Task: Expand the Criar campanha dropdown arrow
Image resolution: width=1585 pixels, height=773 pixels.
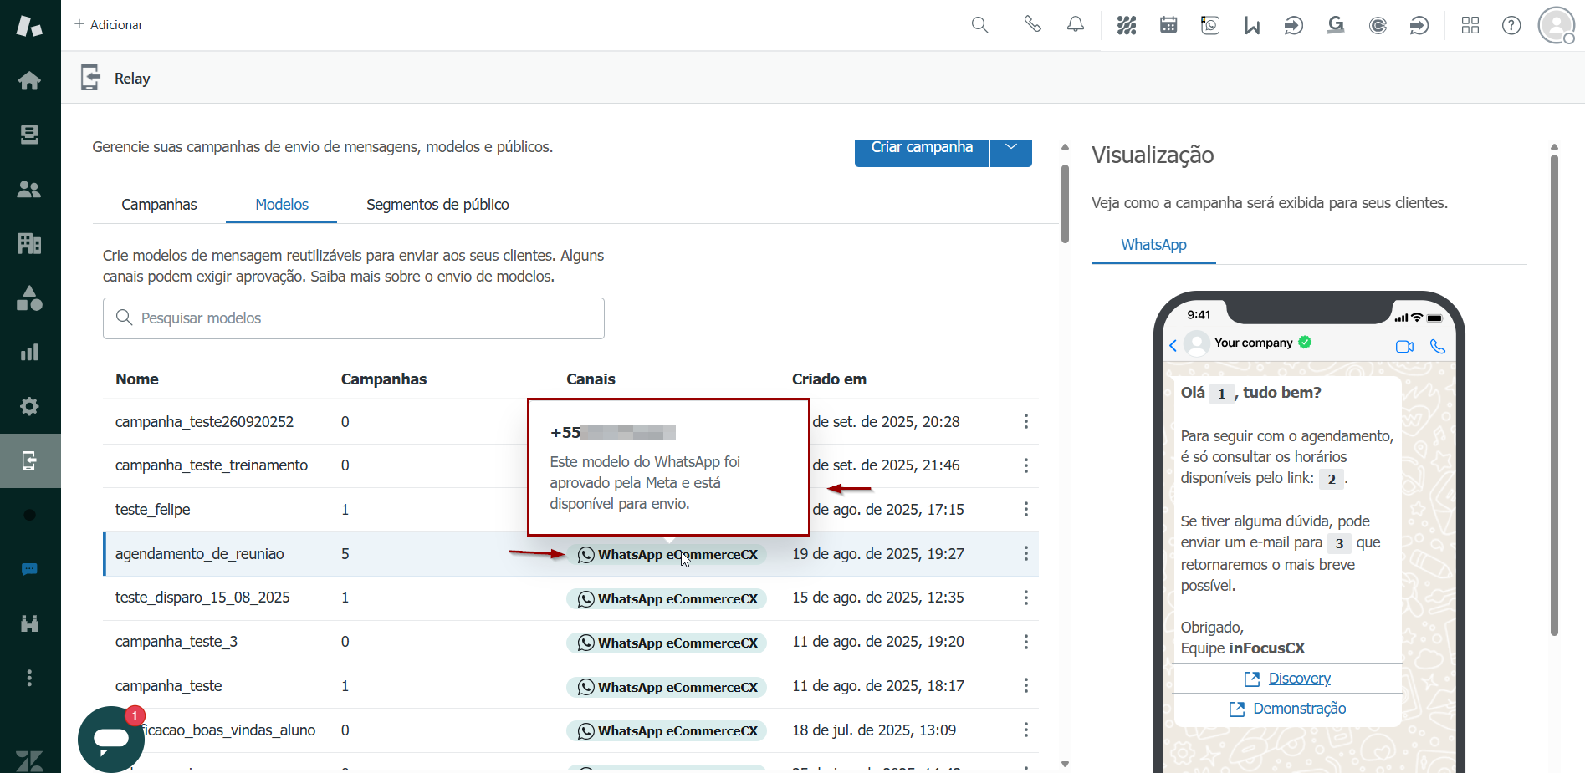Action: [1011, 148]
